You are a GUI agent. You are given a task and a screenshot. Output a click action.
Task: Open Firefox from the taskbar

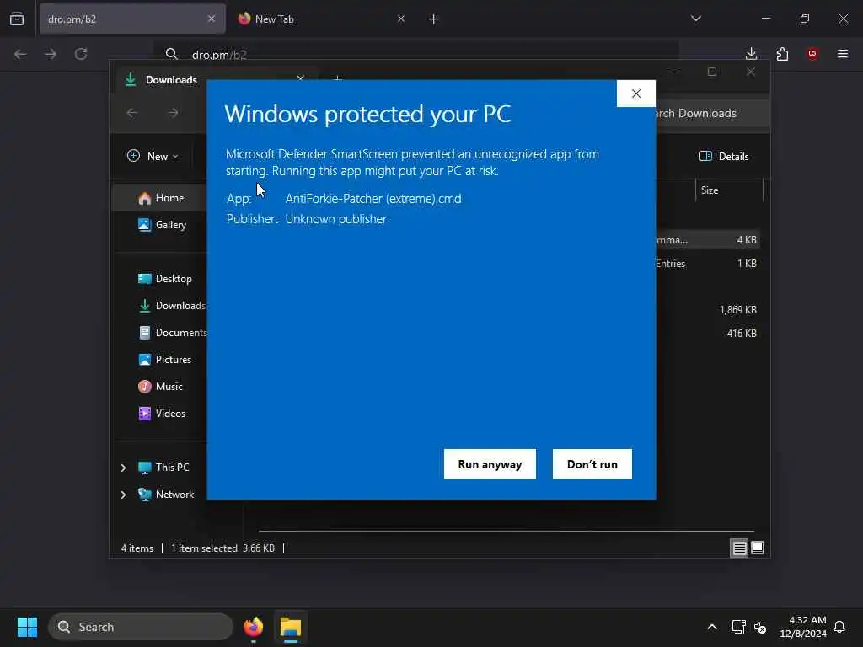(x=253, y=627)
